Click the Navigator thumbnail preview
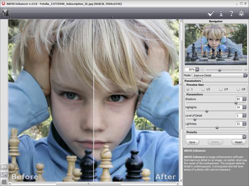Screen dimensions: 249x186 tap(216, 44)
